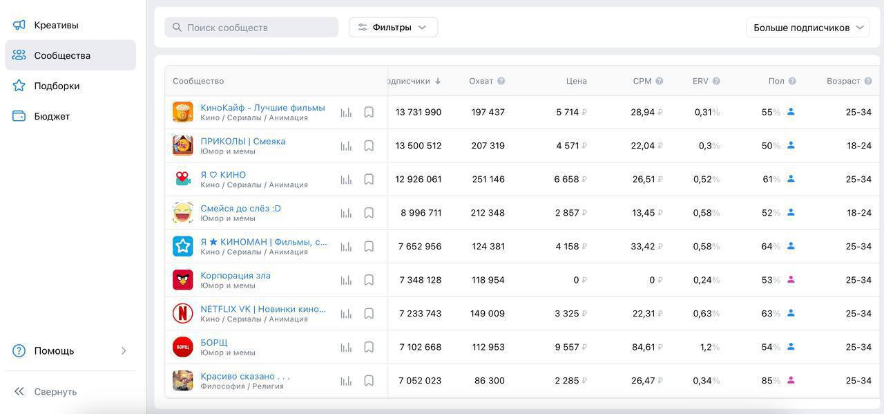884x414 pixels.
Task: Bookmark the Я ♡ КИНО community
Action: click(369, 179)
